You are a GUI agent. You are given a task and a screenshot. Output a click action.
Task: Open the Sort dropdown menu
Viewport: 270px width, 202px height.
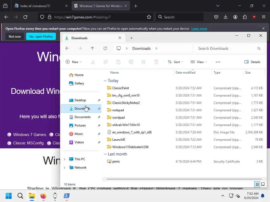coord(175,62)
